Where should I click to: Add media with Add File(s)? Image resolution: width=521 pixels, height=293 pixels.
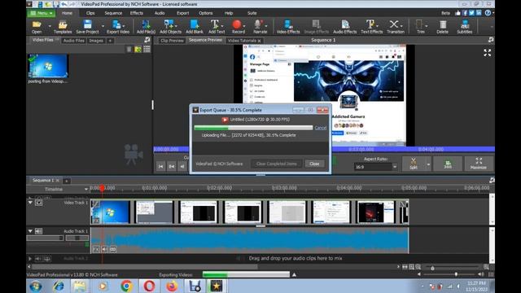146,27
